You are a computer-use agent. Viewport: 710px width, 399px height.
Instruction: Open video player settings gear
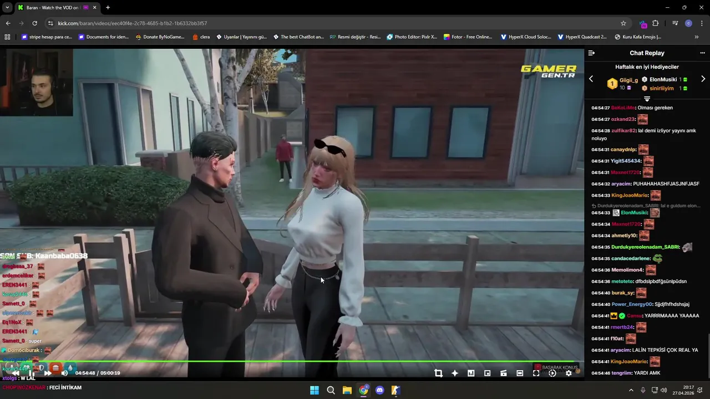(x=569, y=374)
